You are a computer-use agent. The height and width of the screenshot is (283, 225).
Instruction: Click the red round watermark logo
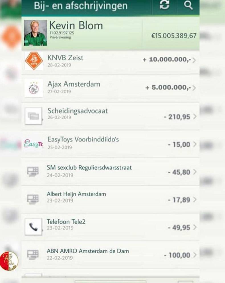click(9, 261)
